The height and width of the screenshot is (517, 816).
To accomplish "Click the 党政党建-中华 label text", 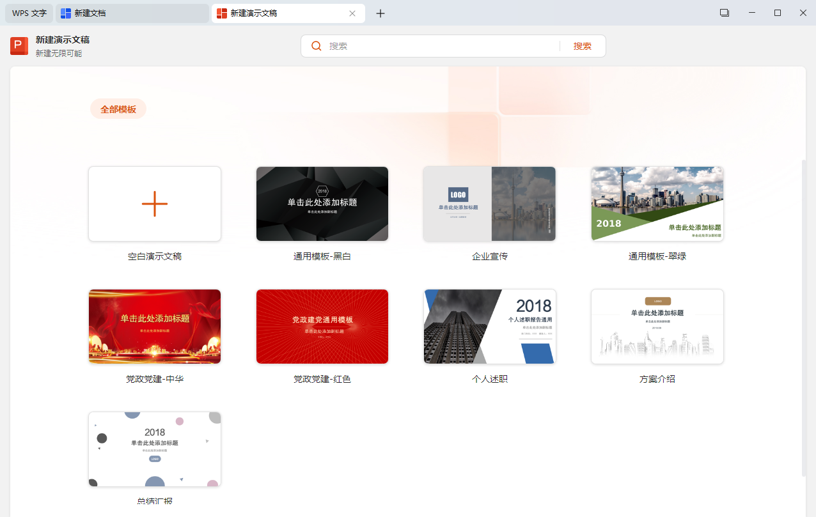I will tap(155, 379).
